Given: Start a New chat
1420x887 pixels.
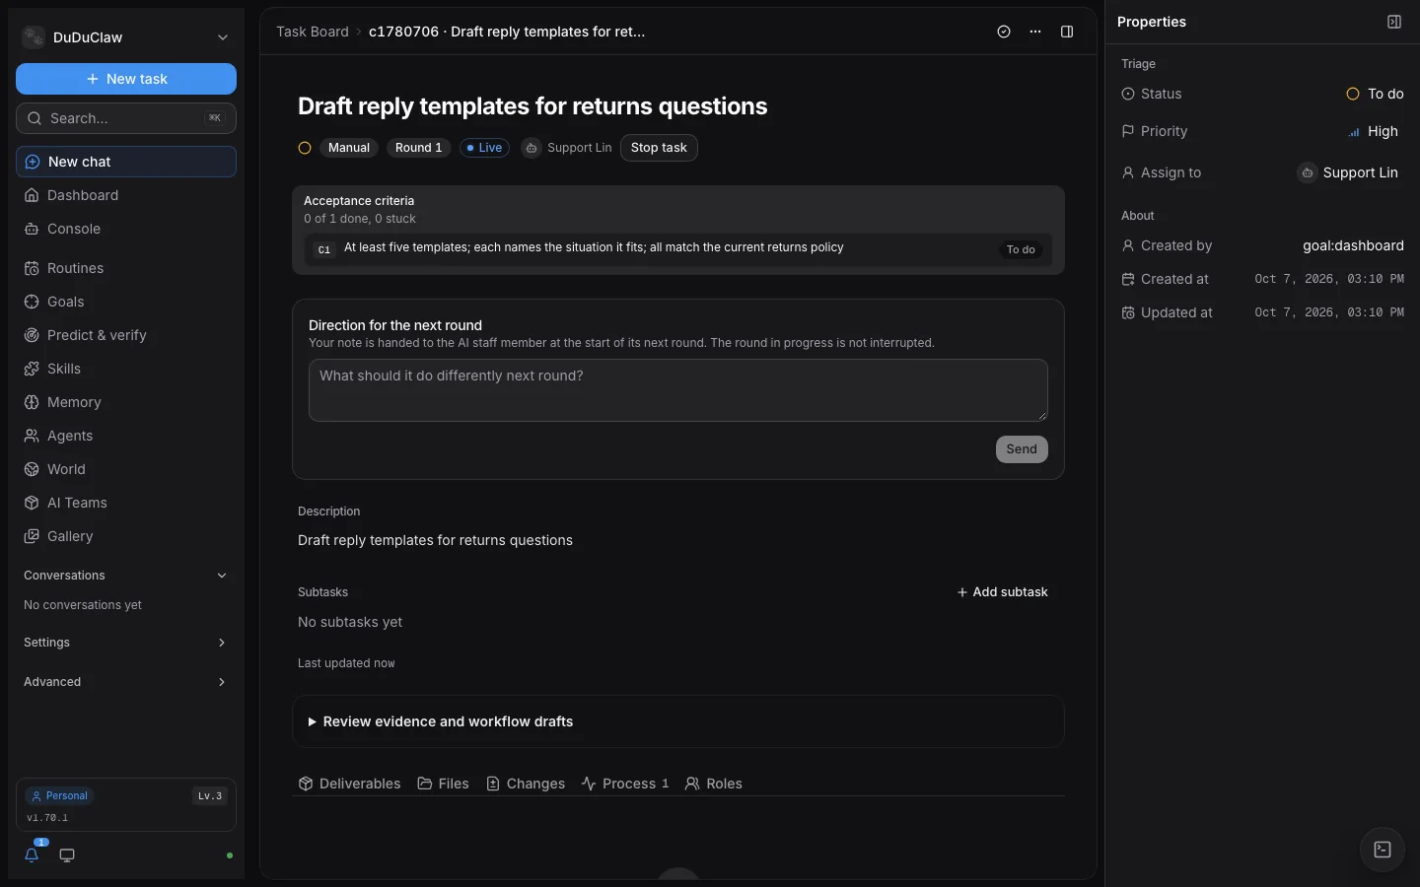Looking at the screenshot, I should click(x=126, y=162).
